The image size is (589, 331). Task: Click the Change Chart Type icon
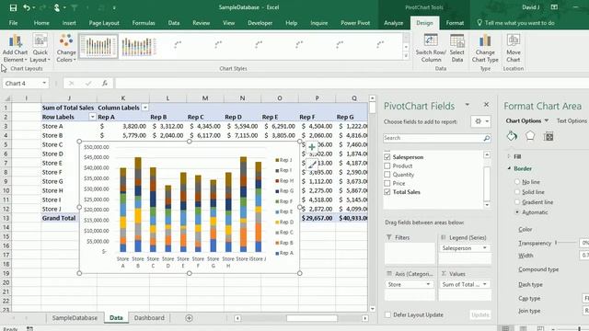click(485, 48)
